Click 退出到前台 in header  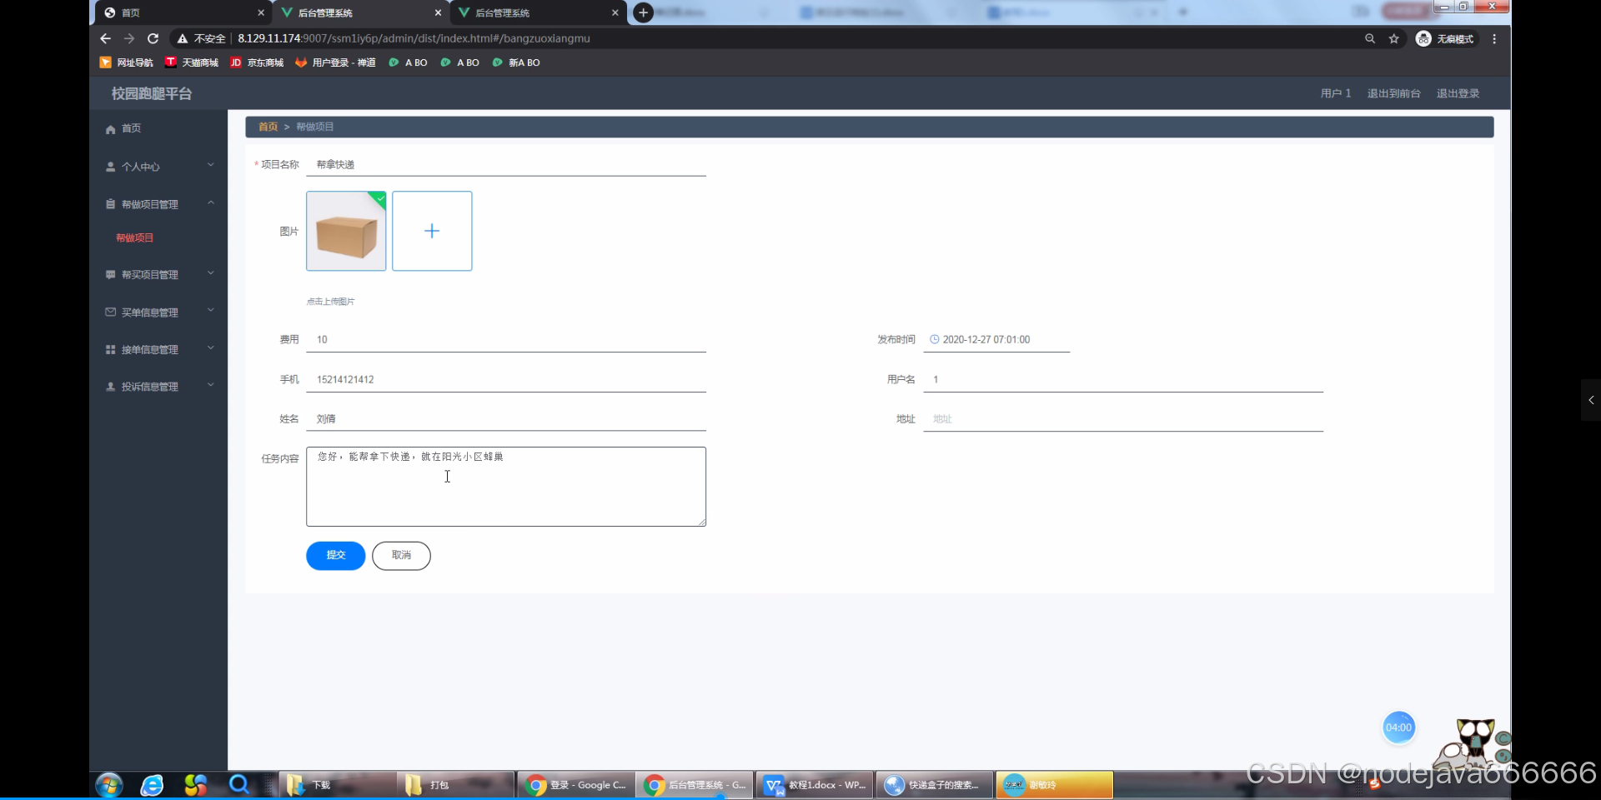[x=1393, y=93]
